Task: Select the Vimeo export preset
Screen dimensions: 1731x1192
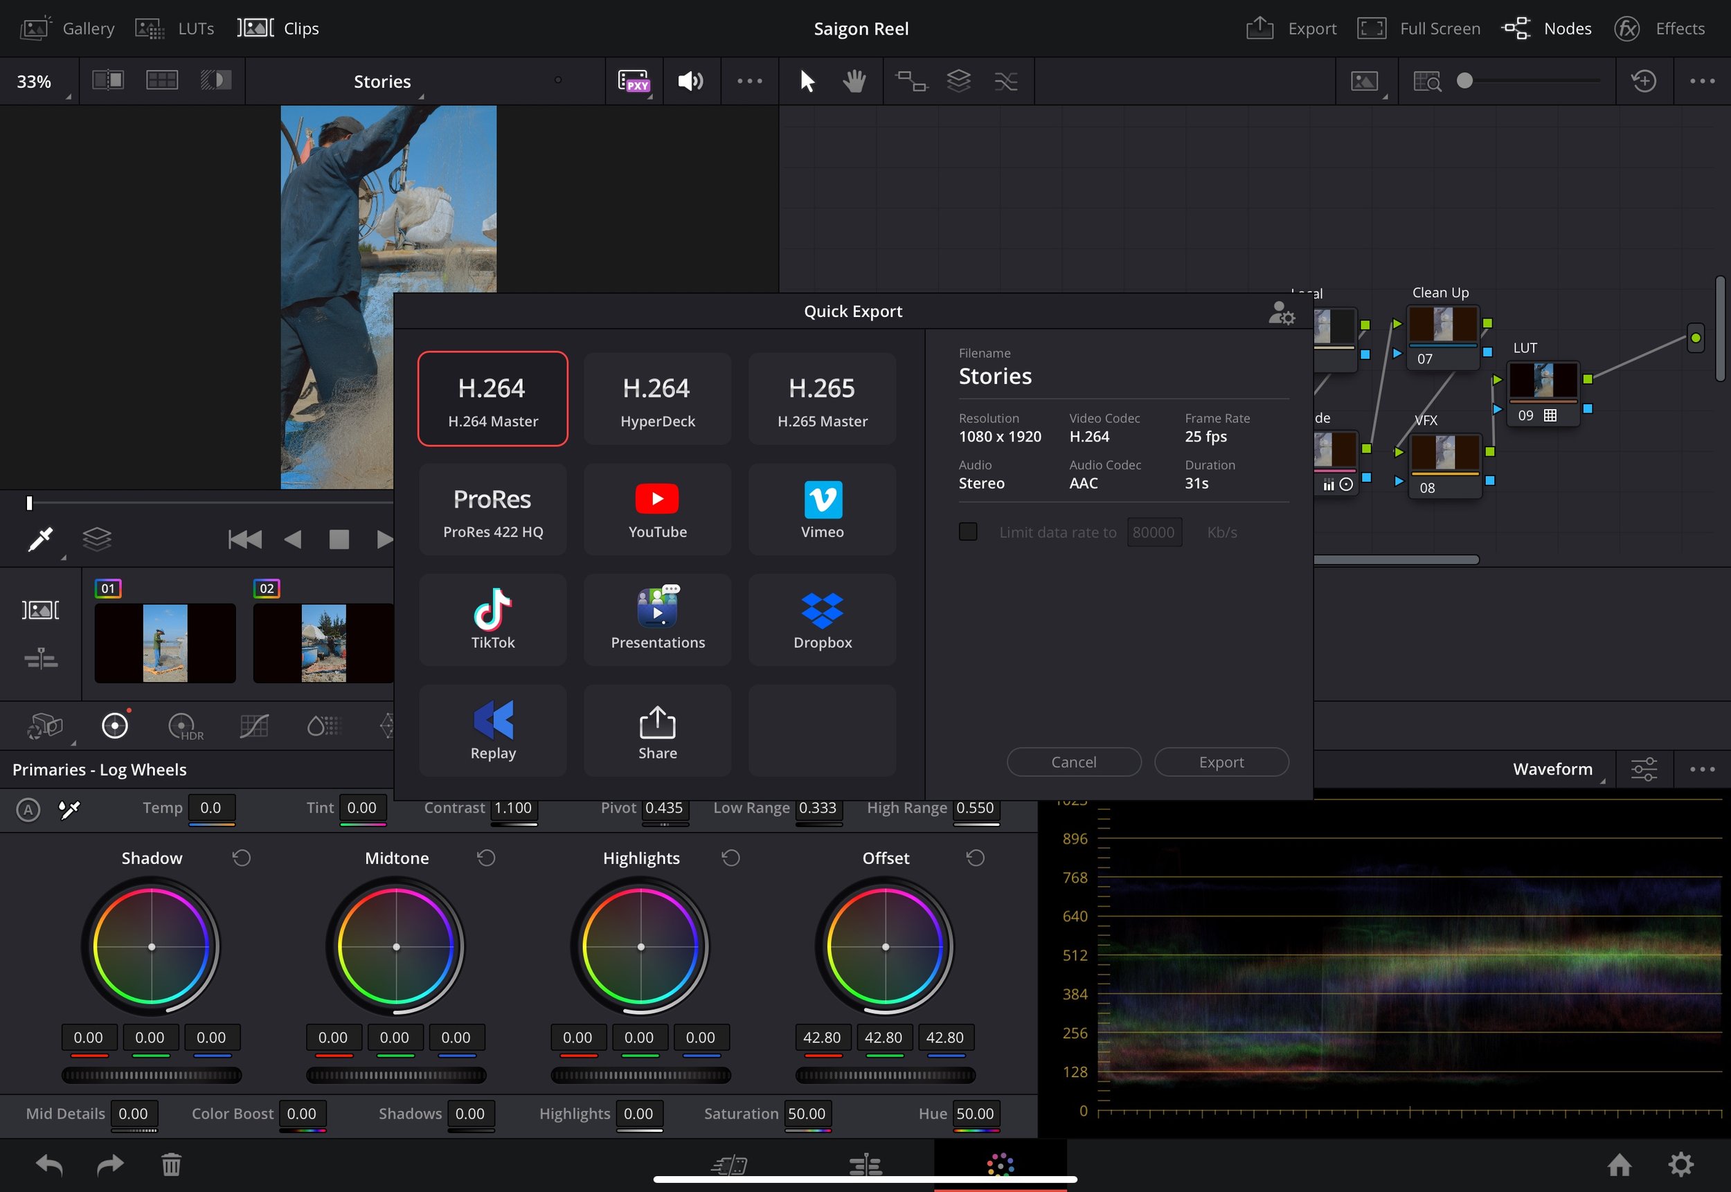Action: pyautogui.click(x=822, y=509)
